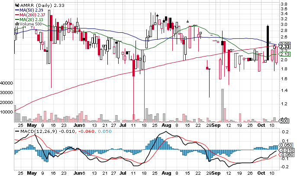Click May on the price chart date axis
Viewport: 297px width, 176px height.
[32, 126]
